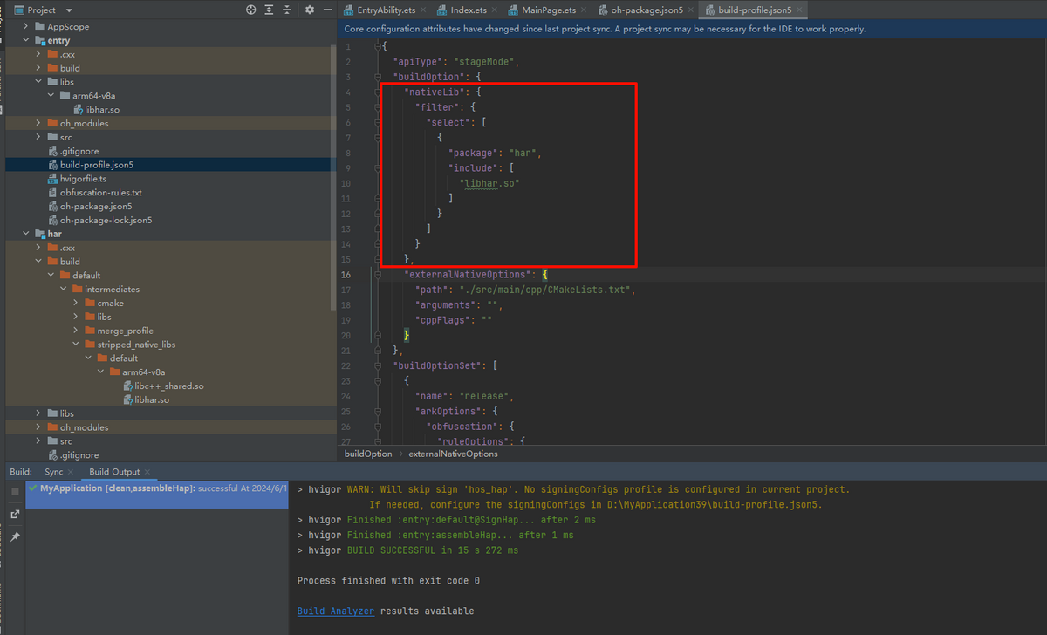The width and height of the screenshot is (1047, 635).
Task: Click the open-in-external-window icon in Build panel
Action: pos(15,515)
